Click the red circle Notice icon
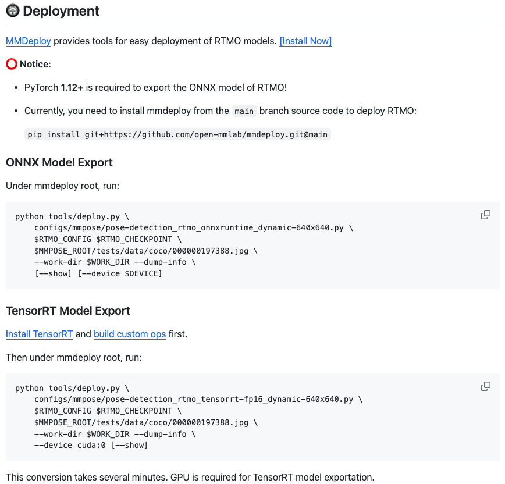The image size is (505, 484). click(12, 64)
